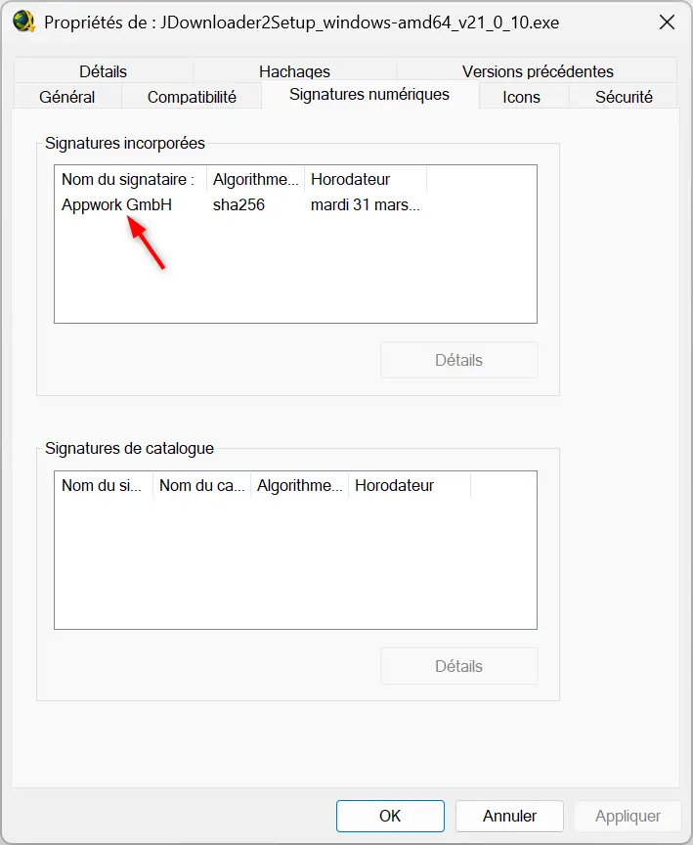Click the Nom du signataire column header
The height and width of the screenshot is (845, 693).
[131, 179]
